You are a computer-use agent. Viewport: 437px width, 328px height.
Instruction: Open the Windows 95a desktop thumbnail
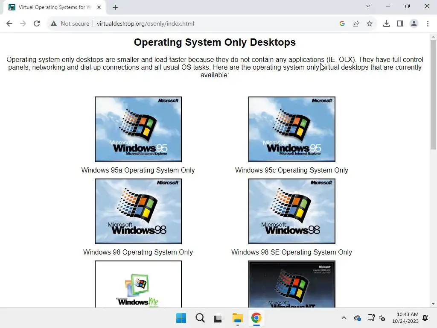click(x=138, y=129)
